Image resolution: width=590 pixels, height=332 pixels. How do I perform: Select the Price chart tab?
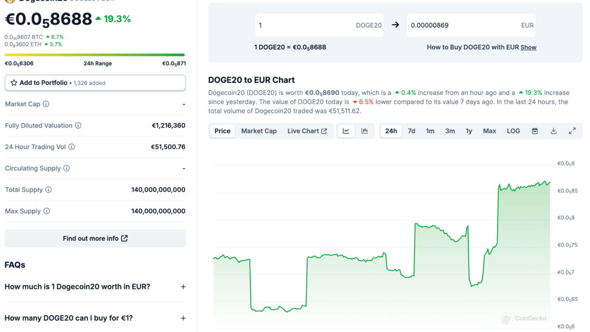click(222, 131)
